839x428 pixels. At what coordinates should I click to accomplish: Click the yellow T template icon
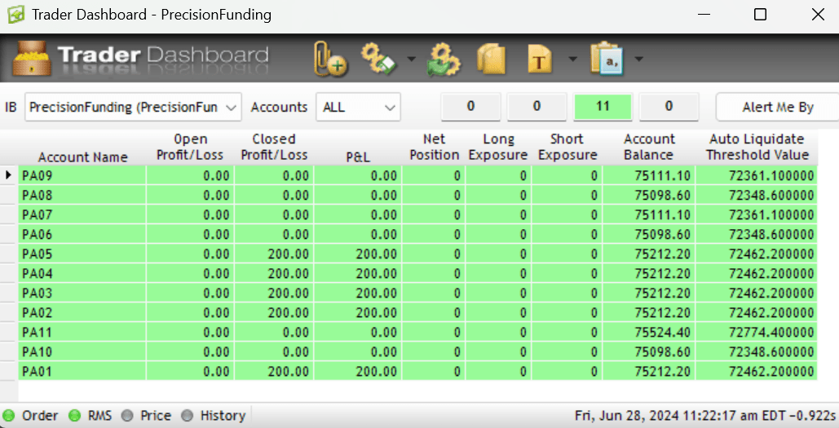pos(540,59)
